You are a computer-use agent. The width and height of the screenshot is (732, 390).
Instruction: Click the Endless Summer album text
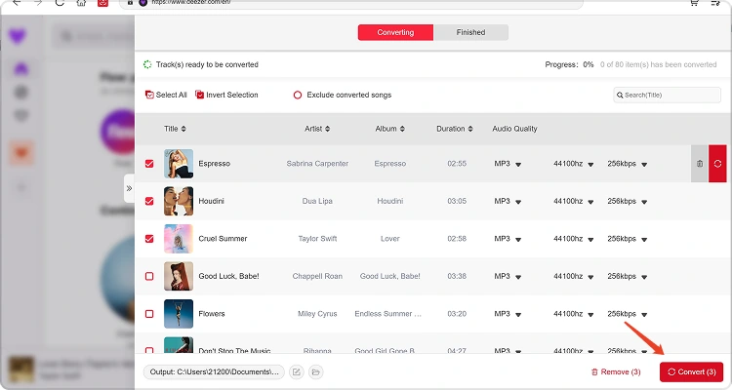click(x=387, y=314)
